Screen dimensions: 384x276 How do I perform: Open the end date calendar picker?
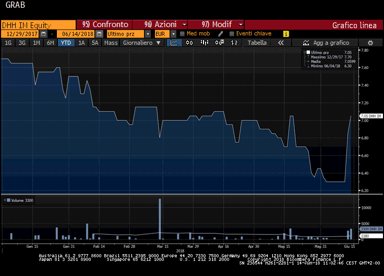click(98, 34)
